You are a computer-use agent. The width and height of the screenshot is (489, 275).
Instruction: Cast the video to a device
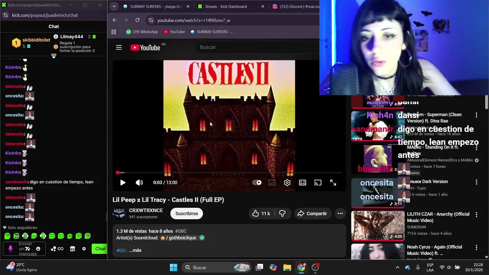(x=318, y=183)
